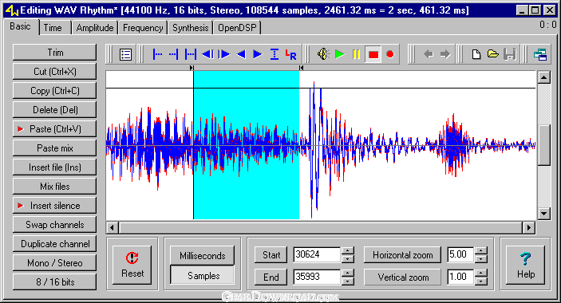Open the Frequency tab
The image size is (561, 303).
[x=143, y=28]
